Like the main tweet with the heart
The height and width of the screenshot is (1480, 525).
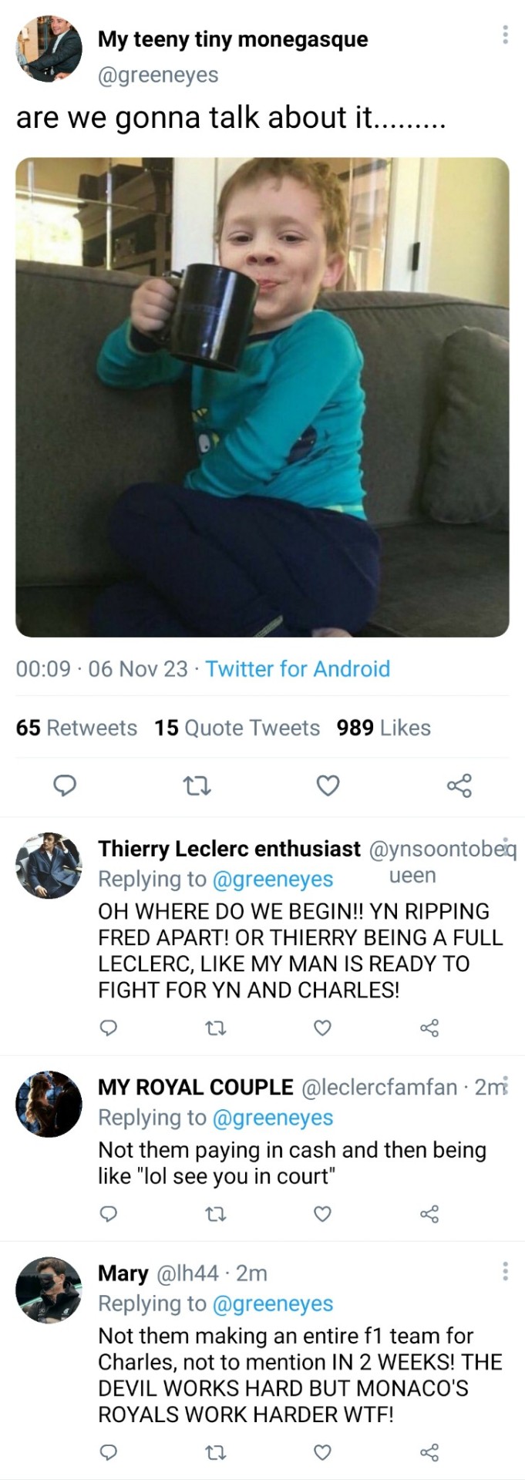(328, 785)
